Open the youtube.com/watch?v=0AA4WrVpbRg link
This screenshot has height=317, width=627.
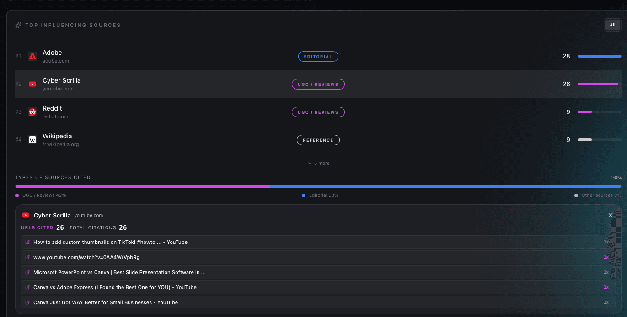[86, 257]
